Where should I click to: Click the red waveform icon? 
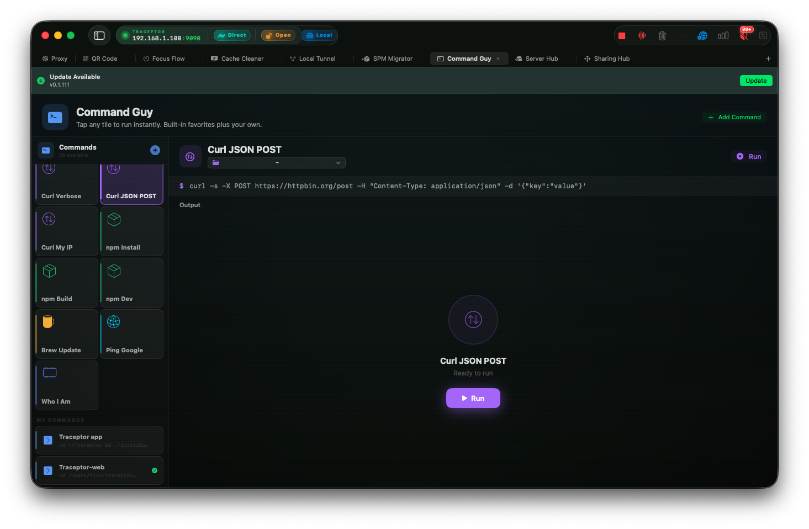[642, 35]
